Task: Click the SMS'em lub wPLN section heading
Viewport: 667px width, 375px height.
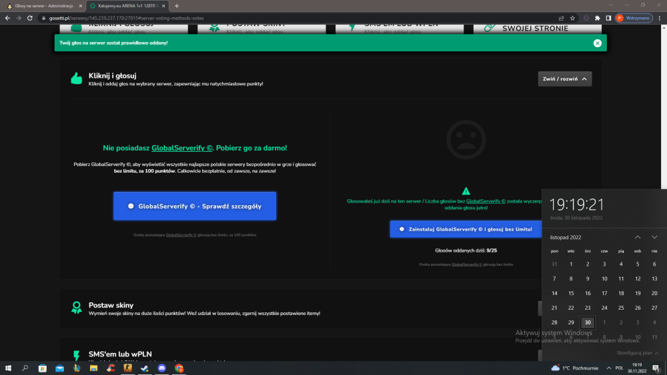Action: (x=120, y=354)
